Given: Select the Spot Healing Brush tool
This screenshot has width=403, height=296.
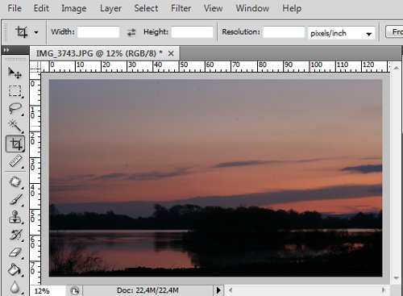Looking at the screenshot, I should 15,181.
